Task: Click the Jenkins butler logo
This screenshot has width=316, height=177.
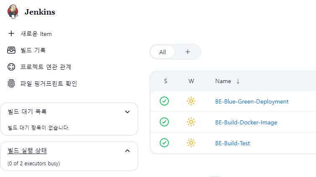Action: point(13,12)
